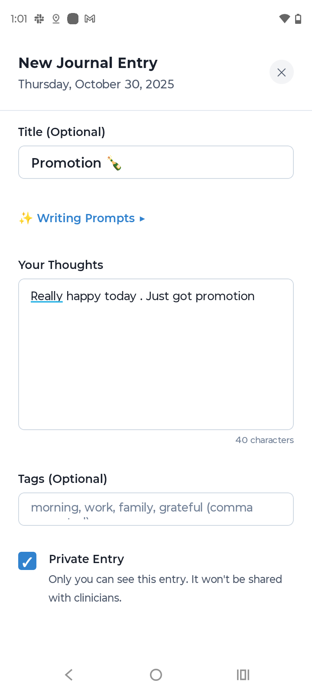
Task: Tap inside the Your Thoughts text area
Action: pyautogui.click(x=156, y=354)
